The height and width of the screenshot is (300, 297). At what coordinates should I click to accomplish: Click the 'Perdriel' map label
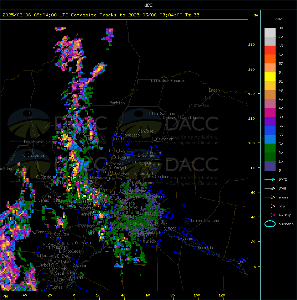[87, 208]
